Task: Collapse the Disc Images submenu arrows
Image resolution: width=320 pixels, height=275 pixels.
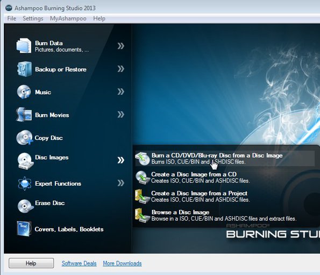Action: [x=120, y=160]
